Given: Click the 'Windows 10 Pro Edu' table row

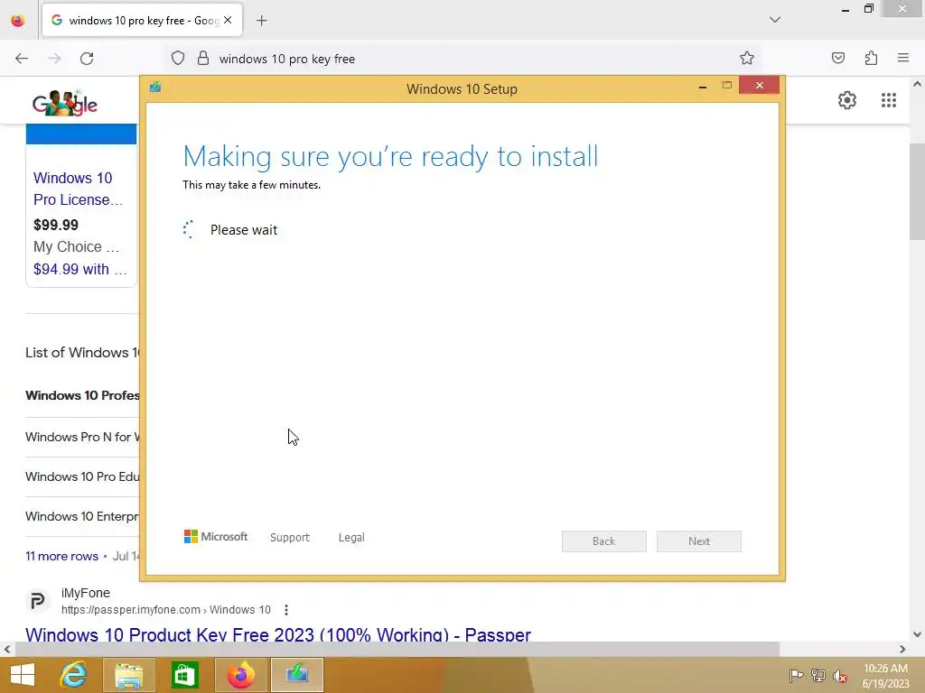Looking at the screenshot, I should point(82,476).
